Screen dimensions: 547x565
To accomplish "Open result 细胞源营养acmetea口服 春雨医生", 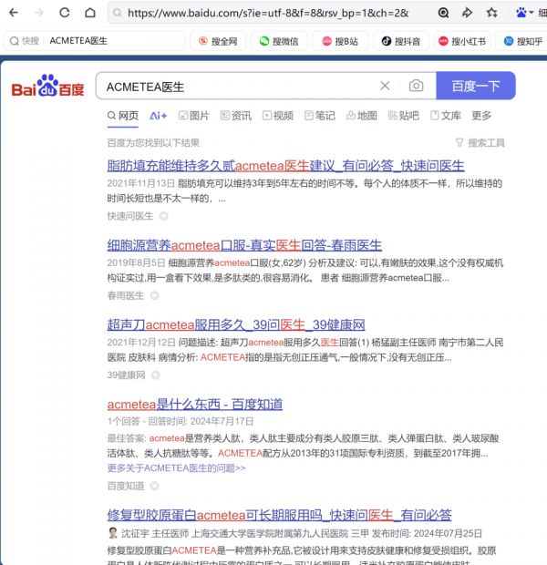I will (244, 245).
